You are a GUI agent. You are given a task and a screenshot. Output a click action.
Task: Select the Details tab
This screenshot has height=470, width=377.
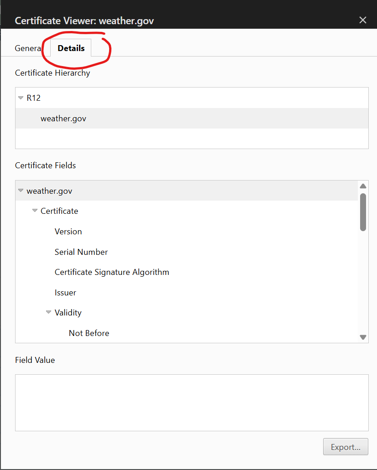click(x=71, y=48)
